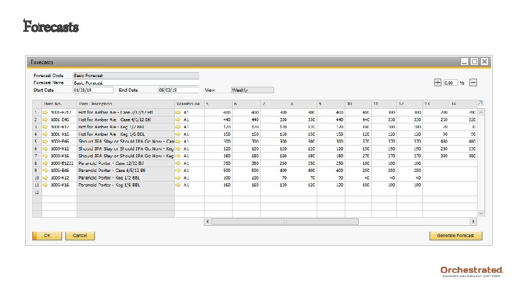Click the horizontal scrollbar left arrow
This screenshot has height=291, width=518.
[207, 221]
